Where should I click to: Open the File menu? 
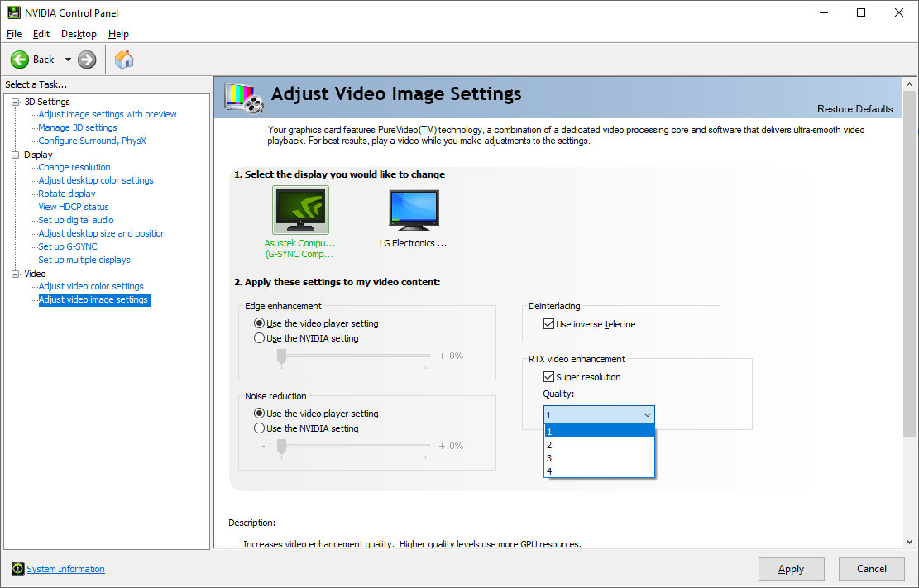[14, 34]
